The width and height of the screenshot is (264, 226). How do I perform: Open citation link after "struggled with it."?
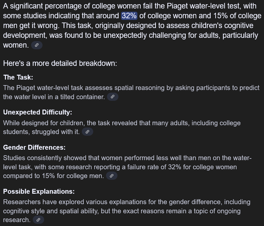click(87, 132)
